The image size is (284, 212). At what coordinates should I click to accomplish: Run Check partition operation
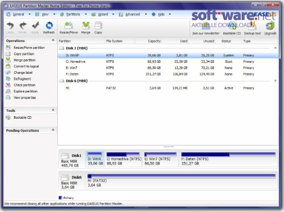20,85
